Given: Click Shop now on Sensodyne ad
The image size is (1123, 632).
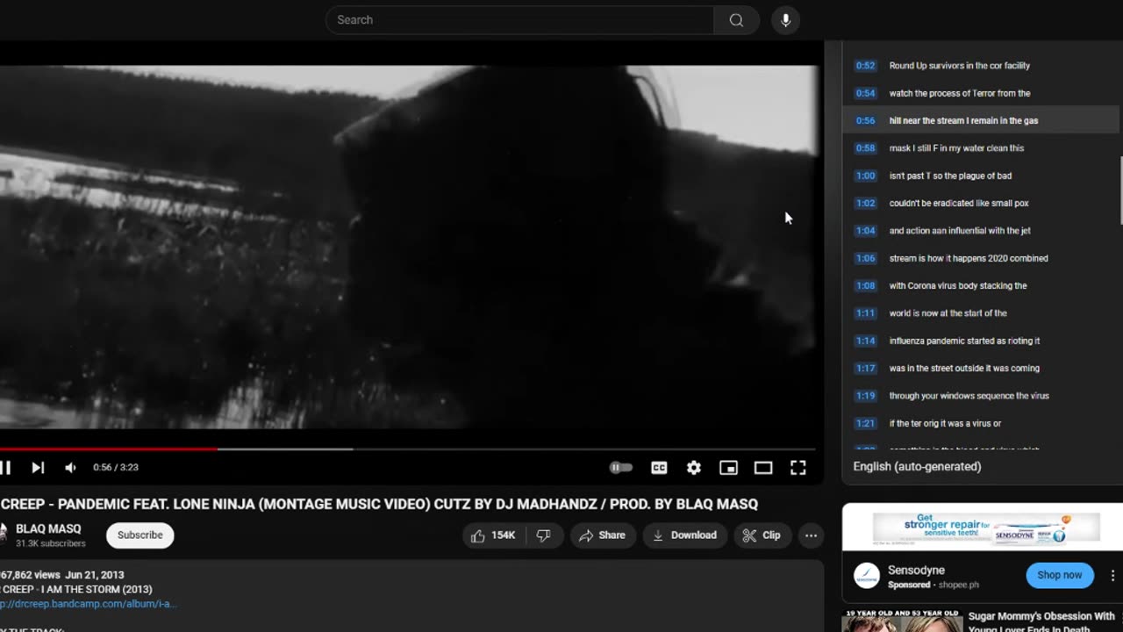Looking at the screenshot, I should [1059, 576].
